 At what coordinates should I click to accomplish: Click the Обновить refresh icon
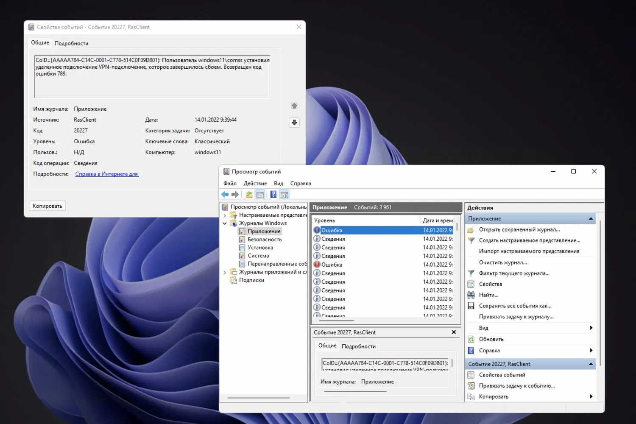[471, 339]
